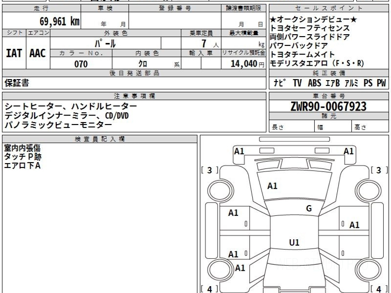
Task: Click the ★オークションデビュー★ line
Action: tap(313, 20)
